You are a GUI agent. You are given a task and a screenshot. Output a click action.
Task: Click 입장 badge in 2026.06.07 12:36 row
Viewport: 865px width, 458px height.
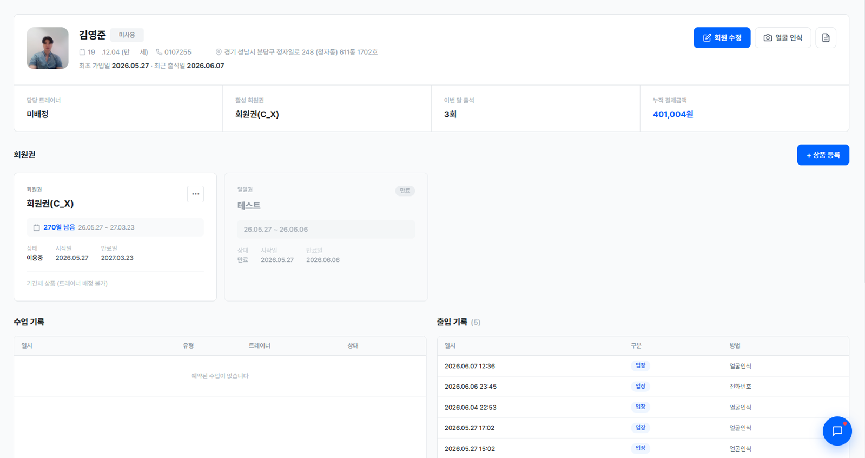point(640,365)
